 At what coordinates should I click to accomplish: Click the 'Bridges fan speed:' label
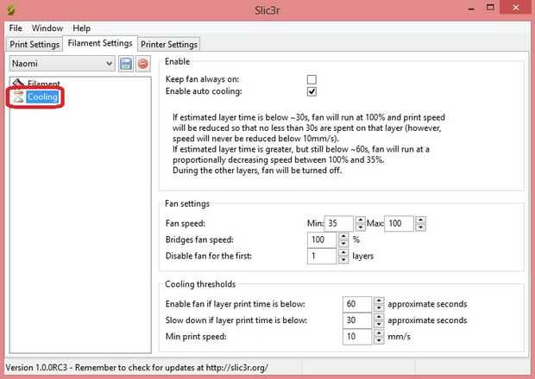pyautogui.click(x=199, y=239)
